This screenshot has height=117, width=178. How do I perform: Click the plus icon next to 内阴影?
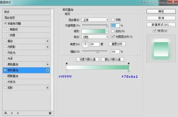pos(48,47)
